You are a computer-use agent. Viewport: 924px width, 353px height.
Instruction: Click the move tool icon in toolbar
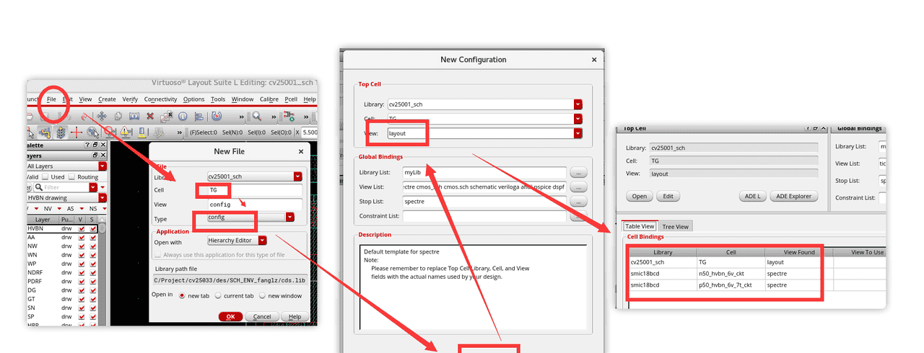[x=102, y=116]
